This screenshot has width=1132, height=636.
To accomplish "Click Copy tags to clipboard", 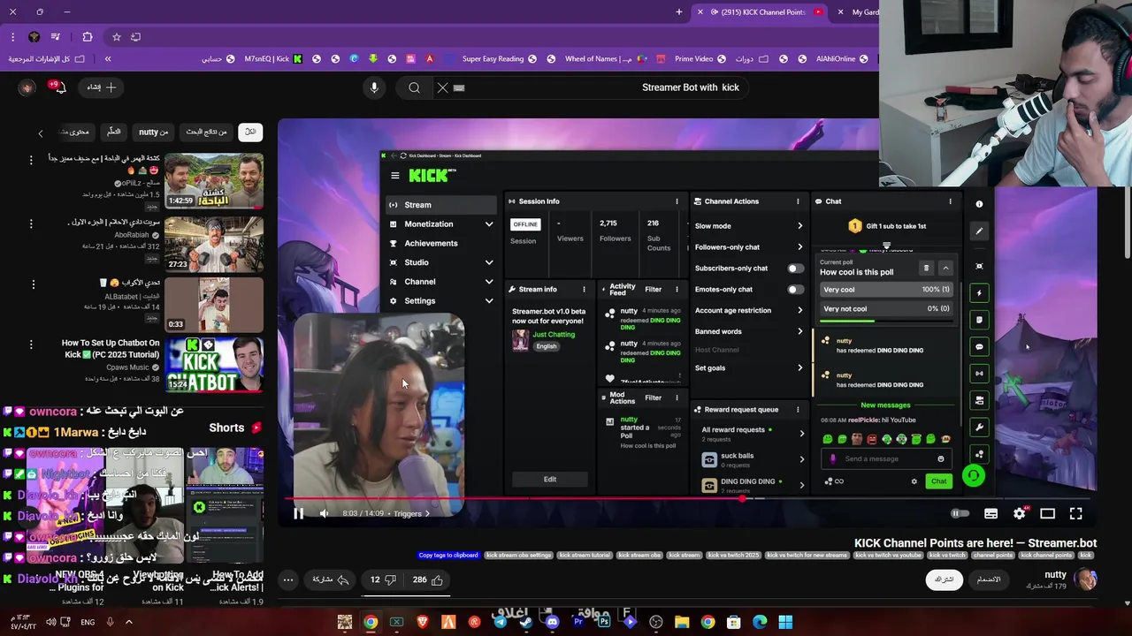I will click(448, 556).
